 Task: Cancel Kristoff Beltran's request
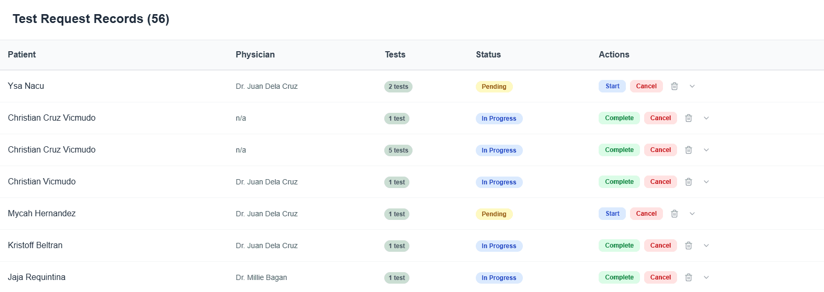(660, 246)
